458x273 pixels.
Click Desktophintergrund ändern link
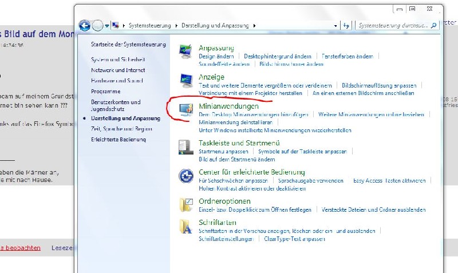pyautogui.click(x=277, y=57)
